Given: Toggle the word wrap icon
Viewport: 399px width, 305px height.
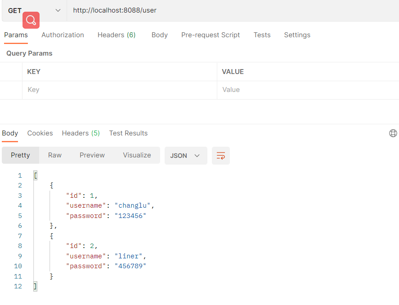Looking at the screenshot, I should (220, 156).
